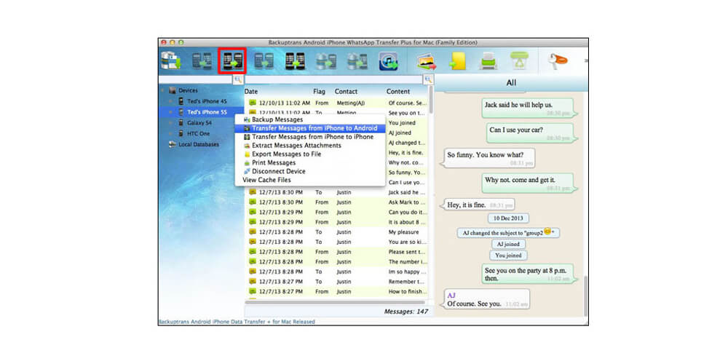Click the message list horizontal scrollbar
The image size is (728, 364).
point(335,302)
